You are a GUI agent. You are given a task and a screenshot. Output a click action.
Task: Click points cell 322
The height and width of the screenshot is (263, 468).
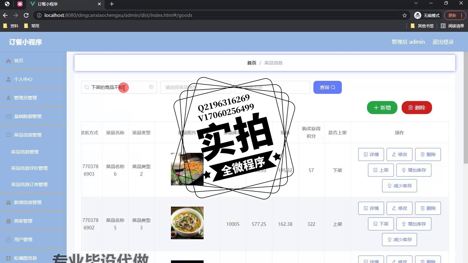click(311, 224)
